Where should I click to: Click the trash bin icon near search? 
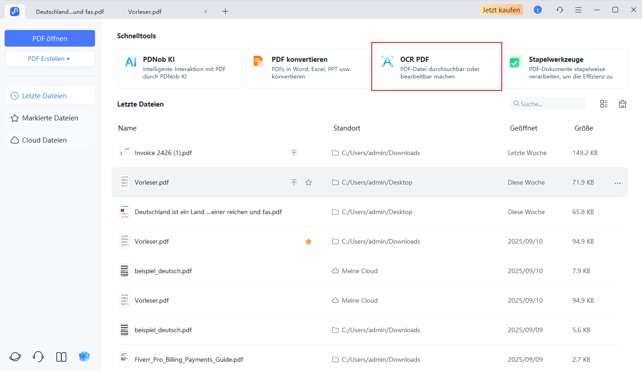[623, 104]
